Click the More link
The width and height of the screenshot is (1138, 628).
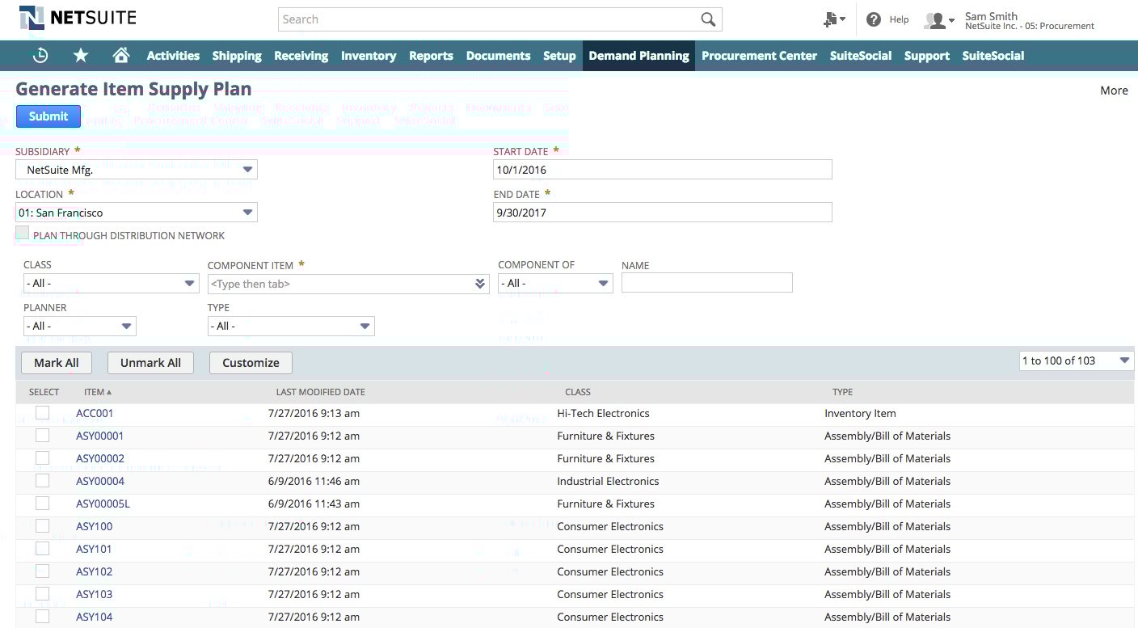(1114, 91)
